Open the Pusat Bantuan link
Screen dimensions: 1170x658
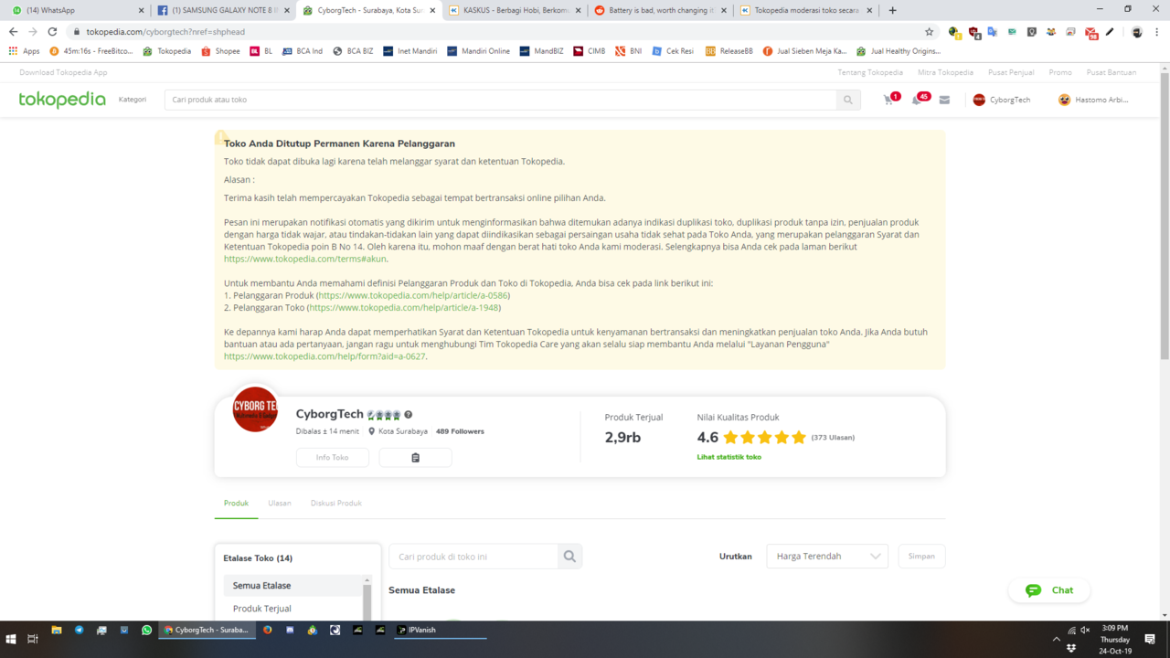click(1111, 72)
